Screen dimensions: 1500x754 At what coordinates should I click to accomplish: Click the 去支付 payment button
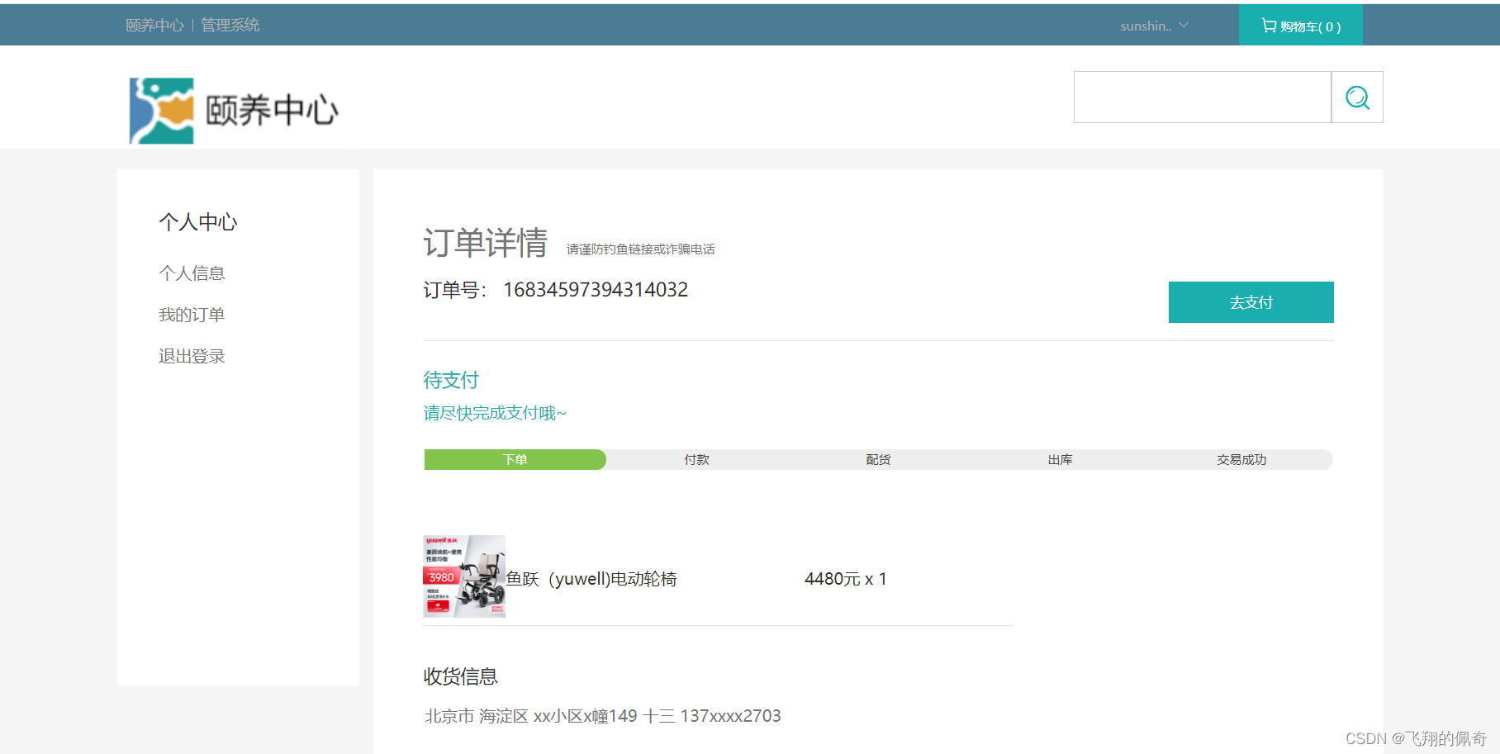click(x=1250, y=302)
